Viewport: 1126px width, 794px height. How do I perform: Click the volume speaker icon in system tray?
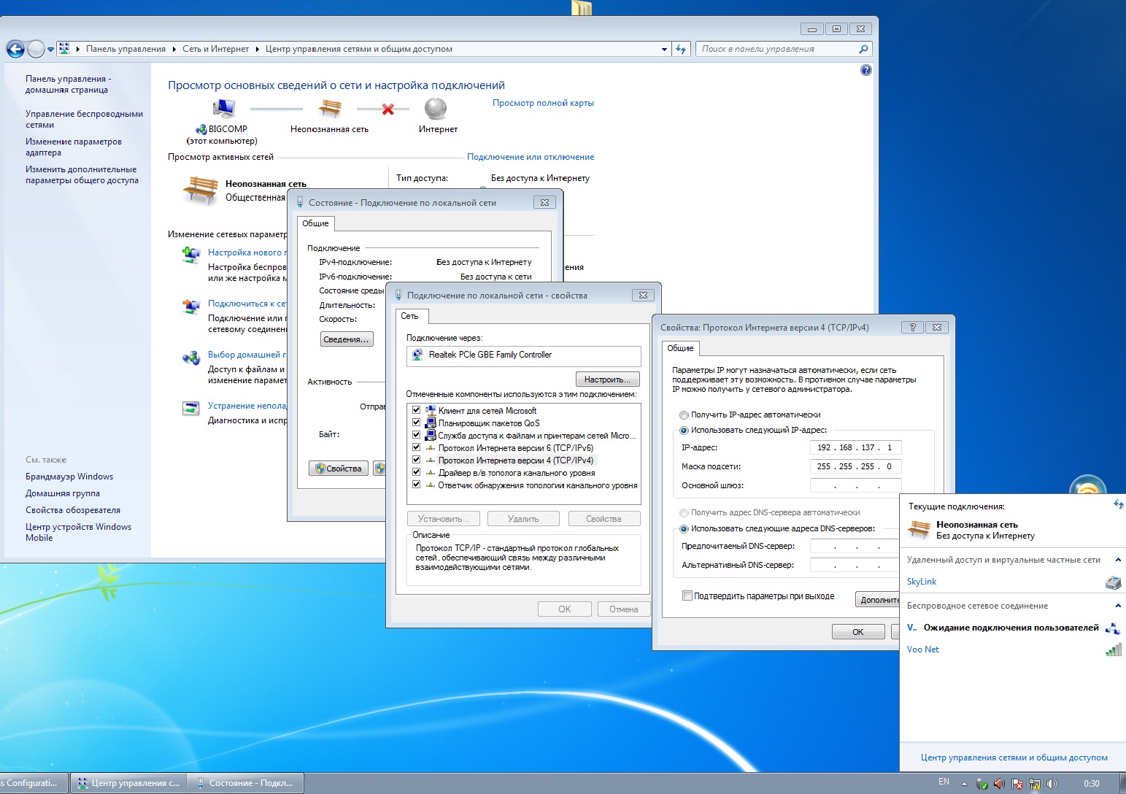point(1052,783)
